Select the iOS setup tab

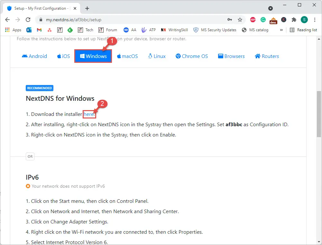(64, 56)
